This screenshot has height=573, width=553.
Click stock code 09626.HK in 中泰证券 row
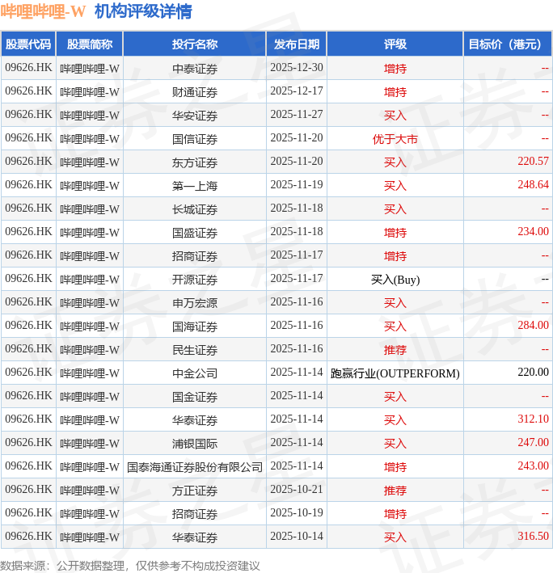point(28,68)
